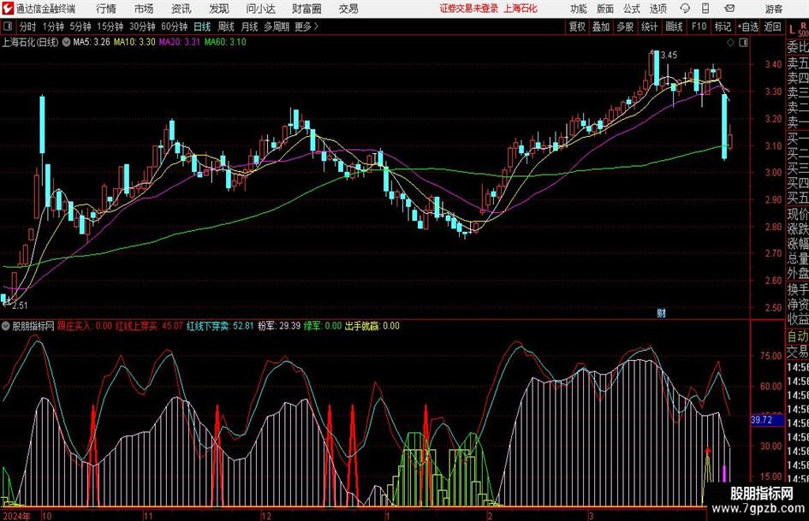
Task: Switch to the 60分钟 period tab
Action: pyautogui.click(x=174, y=27)
